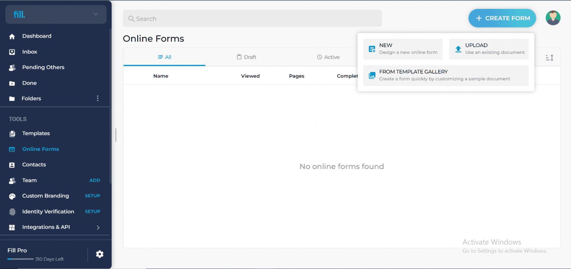Screen dimensions: 571x269
Task: Open the Pending Others section
Action: click(43, 67)
